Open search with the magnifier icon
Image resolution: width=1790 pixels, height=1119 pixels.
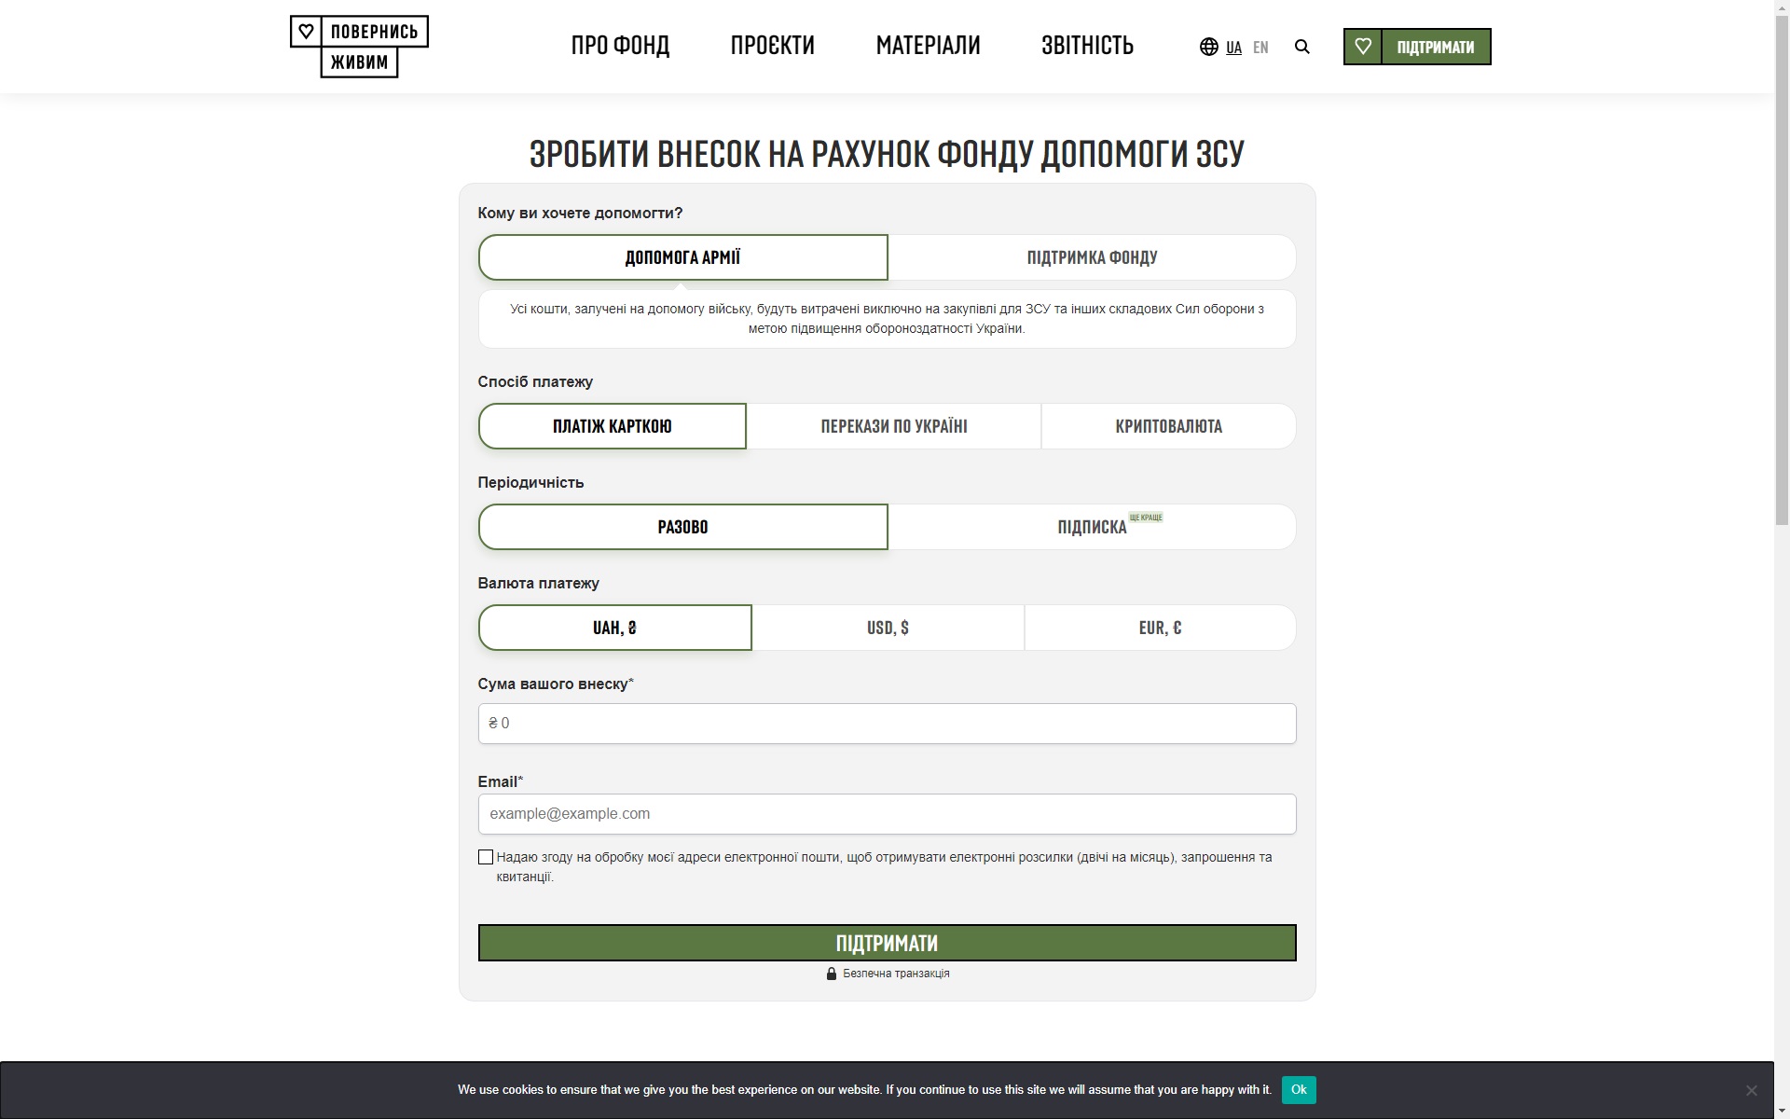coord(1302,47)
